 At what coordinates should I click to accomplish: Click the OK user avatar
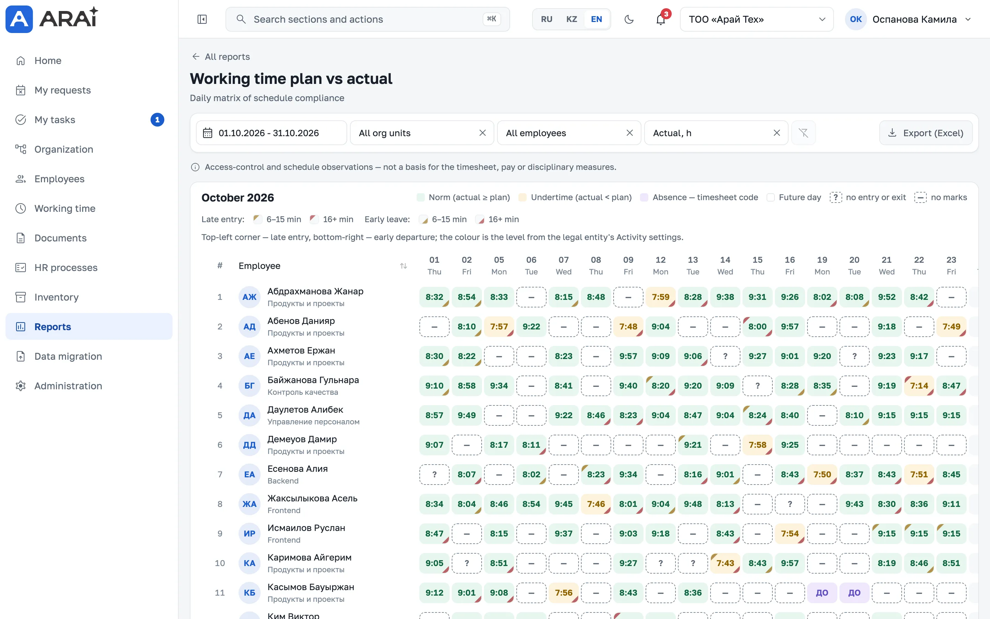856,19
